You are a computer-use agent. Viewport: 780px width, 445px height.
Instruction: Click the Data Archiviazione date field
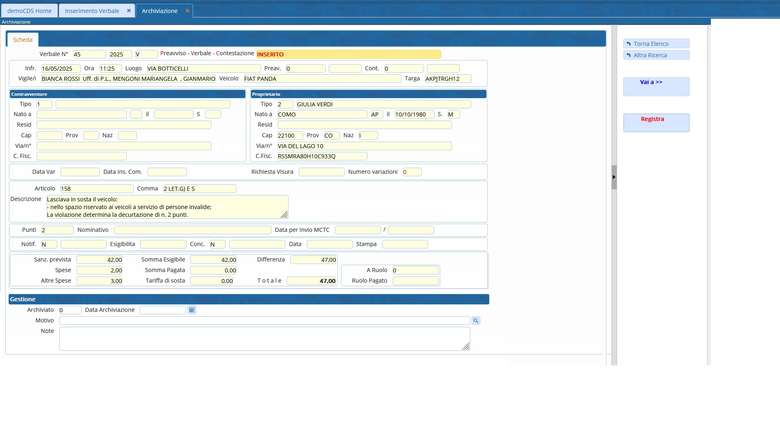pyautogui.click(x=163, y=310)
